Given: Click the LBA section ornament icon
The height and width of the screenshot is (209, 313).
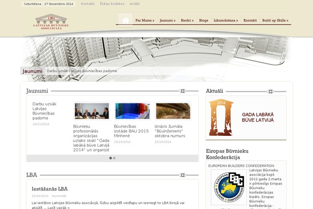Looking at the screenshot, I should pos(183,175).
